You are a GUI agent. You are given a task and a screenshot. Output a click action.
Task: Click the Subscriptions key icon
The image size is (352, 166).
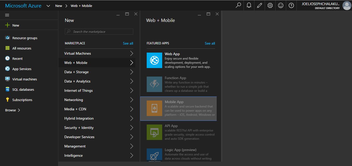click(7, 100)
